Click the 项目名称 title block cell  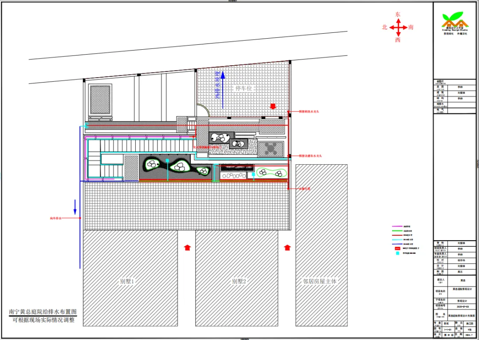440,292
